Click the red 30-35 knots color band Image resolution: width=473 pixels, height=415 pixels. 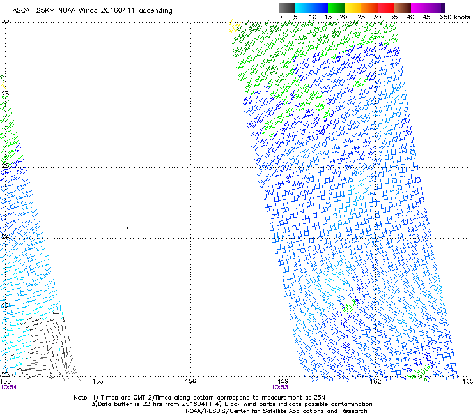(x=386, y=8)
